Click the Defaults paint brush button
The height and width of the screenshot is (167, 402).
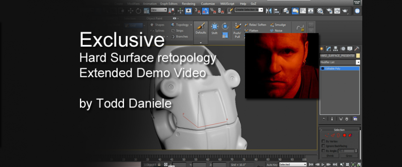[201, 28]
